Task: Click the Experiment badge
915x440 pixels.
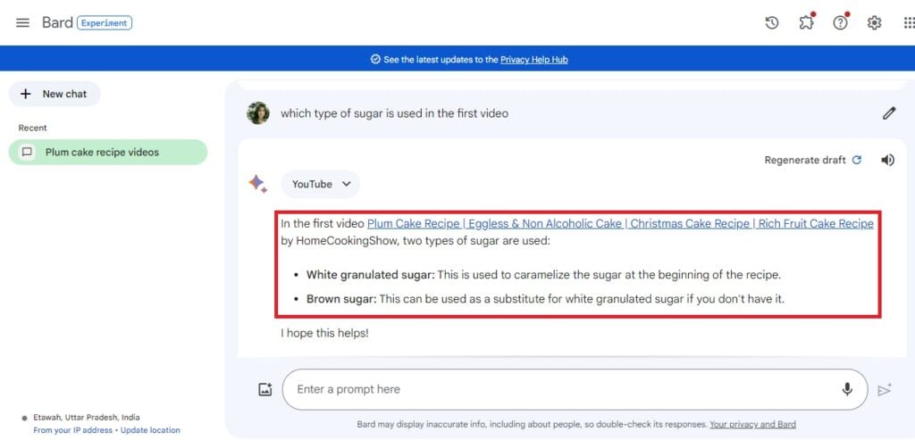Action: tap(105, 23)
